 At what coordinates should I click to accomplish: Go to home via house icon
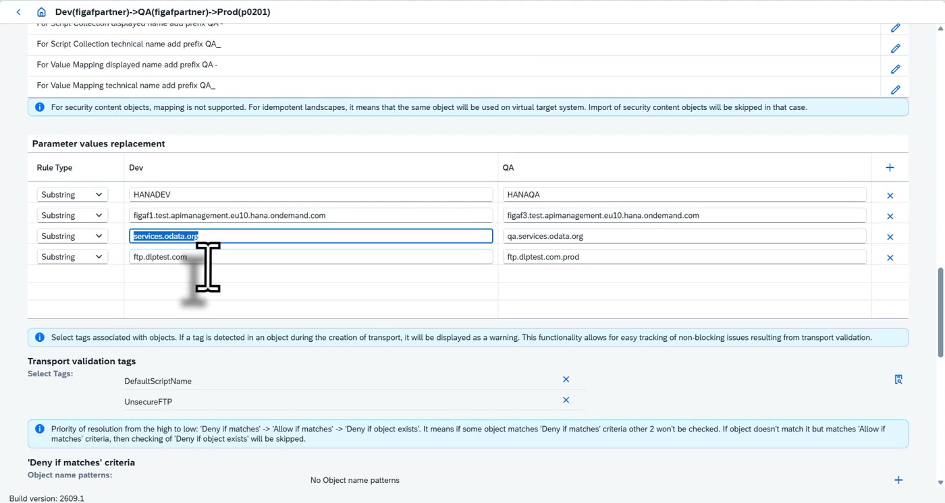click(42, 12)
